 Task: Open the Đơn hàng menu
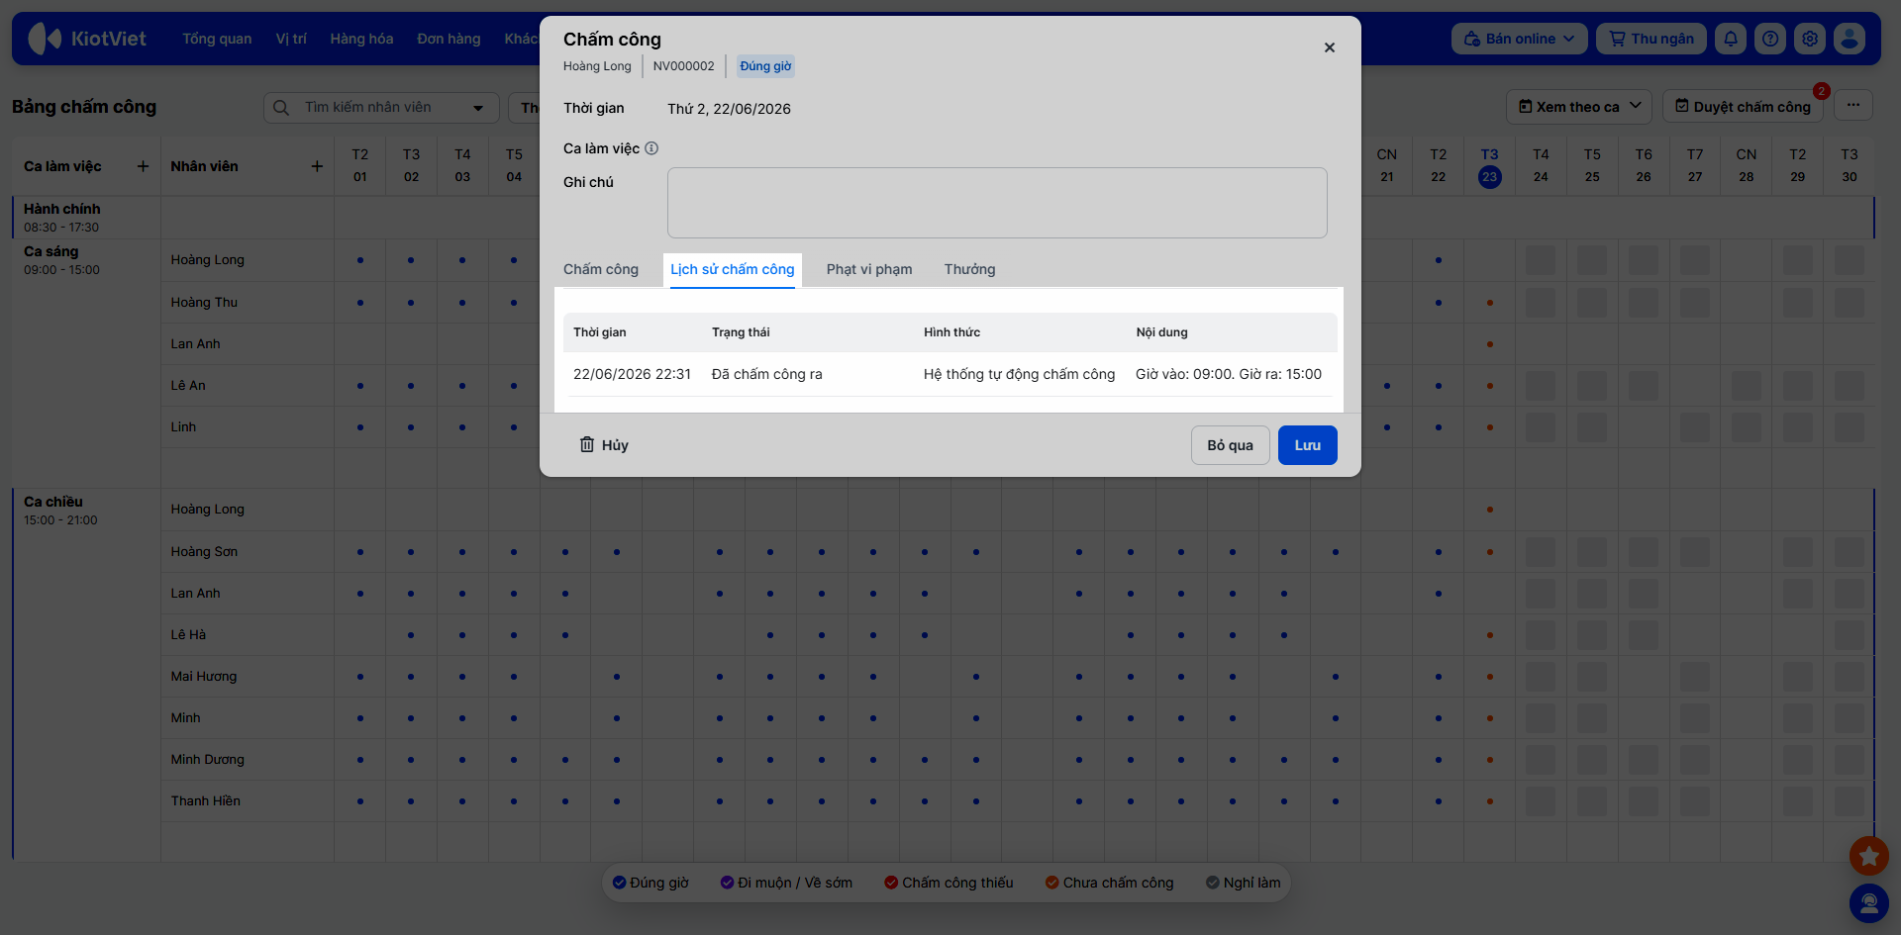(x=449, y=39)
